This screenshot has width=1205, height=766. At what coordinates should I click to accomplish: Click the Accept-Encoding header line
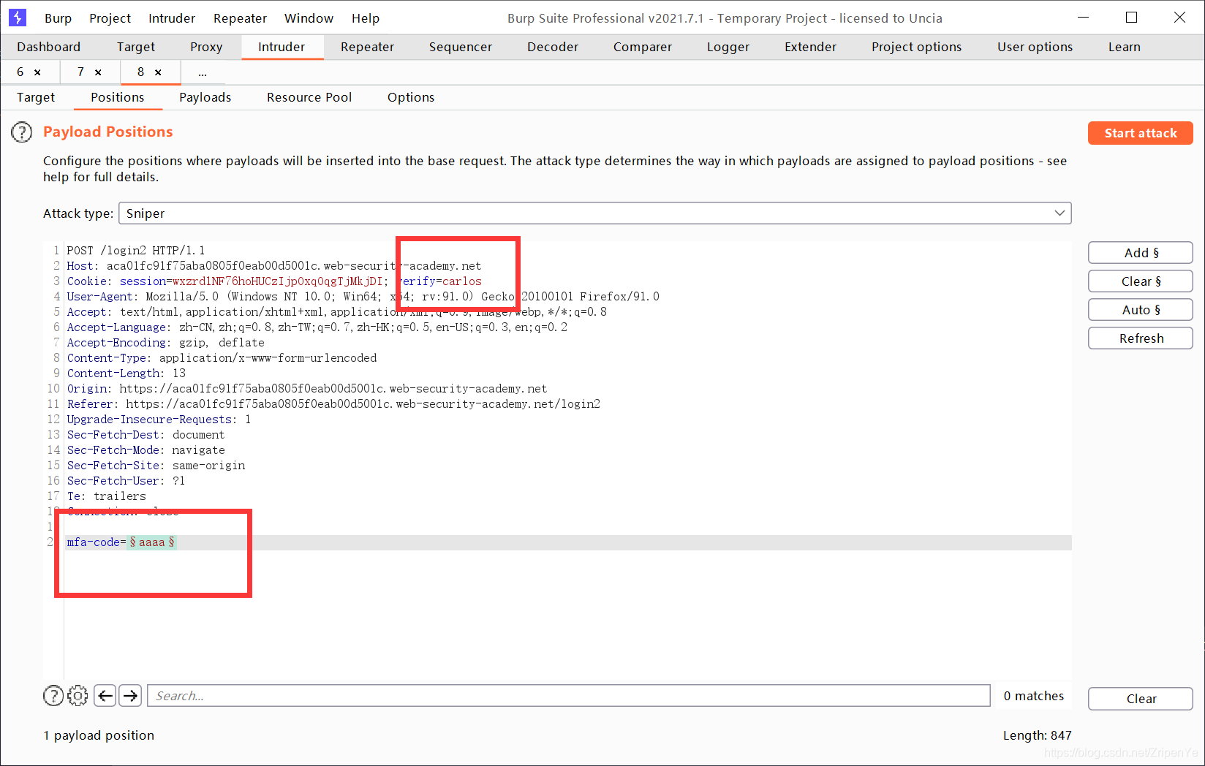point(166,343)
